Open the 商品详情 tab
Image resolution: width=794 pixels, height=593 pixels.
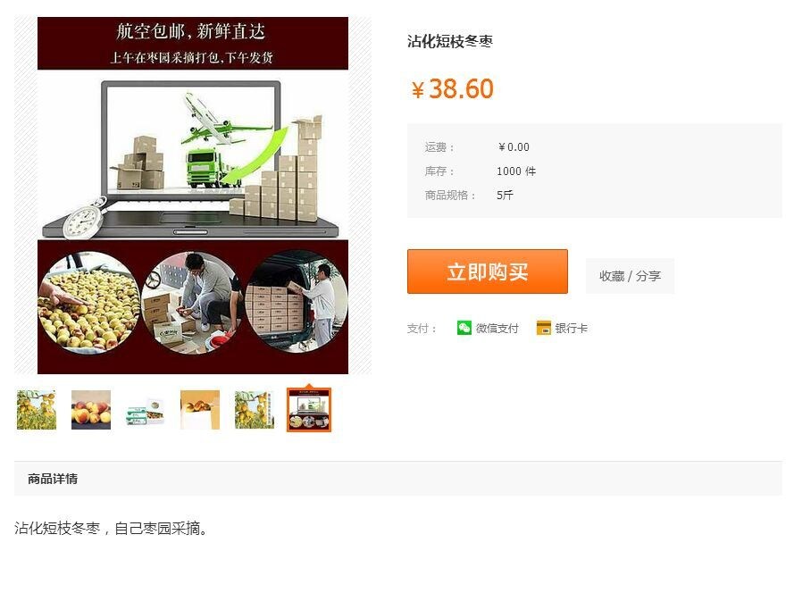coord(53,479)
